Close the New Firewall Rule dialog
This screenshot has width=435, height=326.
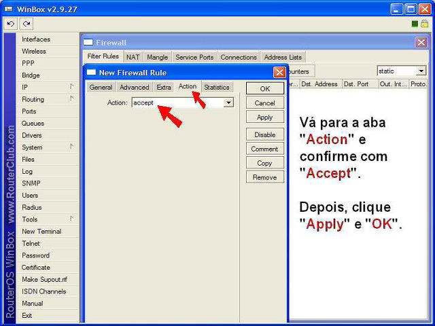[x=279, y=73]
